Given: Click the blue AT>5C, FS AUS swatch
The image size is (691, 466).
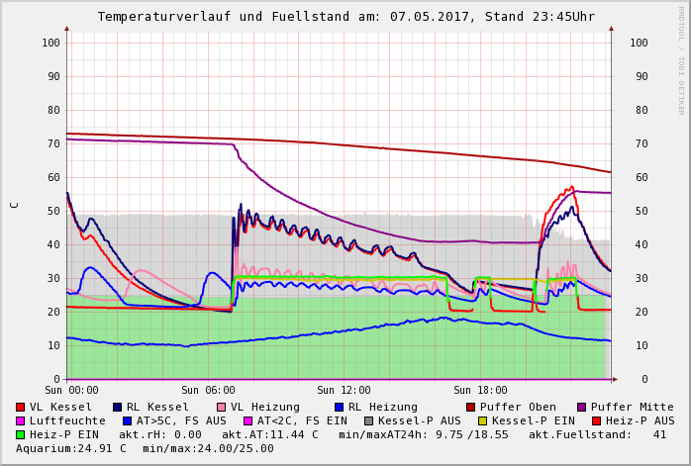Looking at the screenshot, I should (128, 420).
